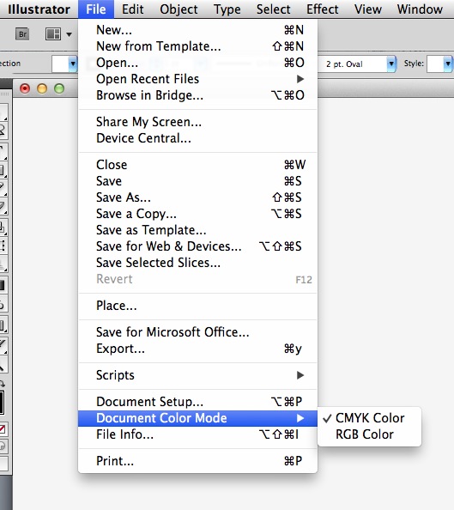Choose Save a Copy...
Image resolution: width=454 pixels, height=510 pixels.
pos(197,214)
